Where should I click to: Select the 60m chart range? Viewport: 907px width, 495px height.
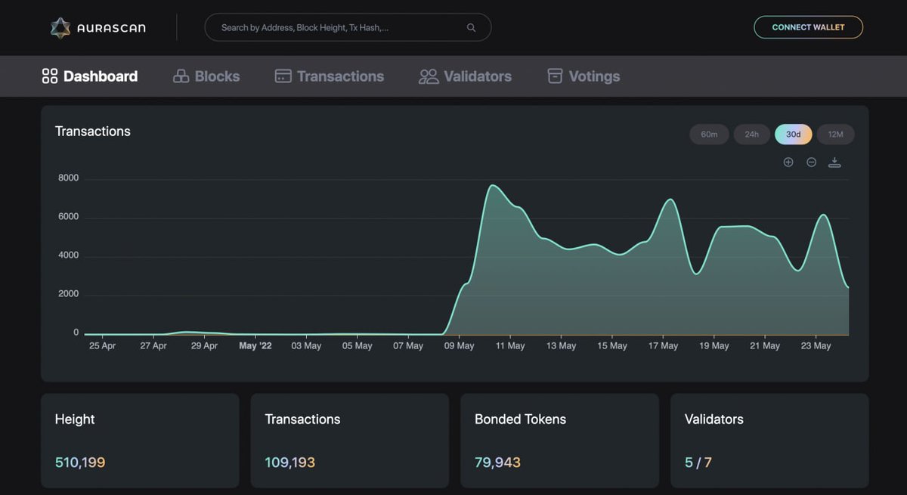(x=709, y=135)
